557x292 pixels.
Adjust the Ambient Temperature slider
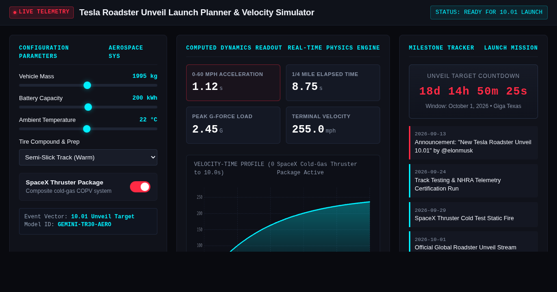88,129
